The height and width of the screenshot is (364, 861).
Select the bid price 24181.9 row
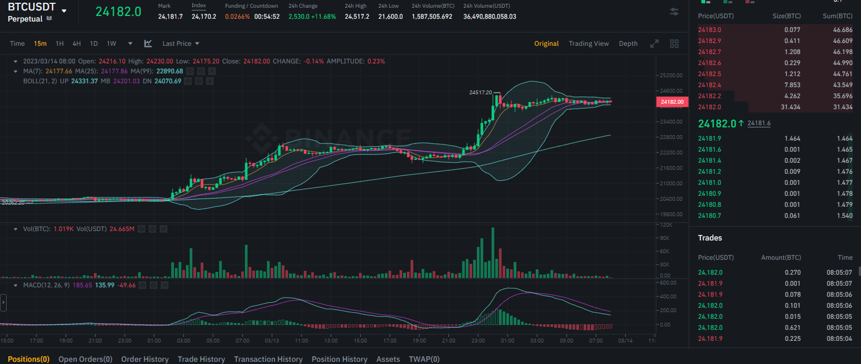(775, 138)
